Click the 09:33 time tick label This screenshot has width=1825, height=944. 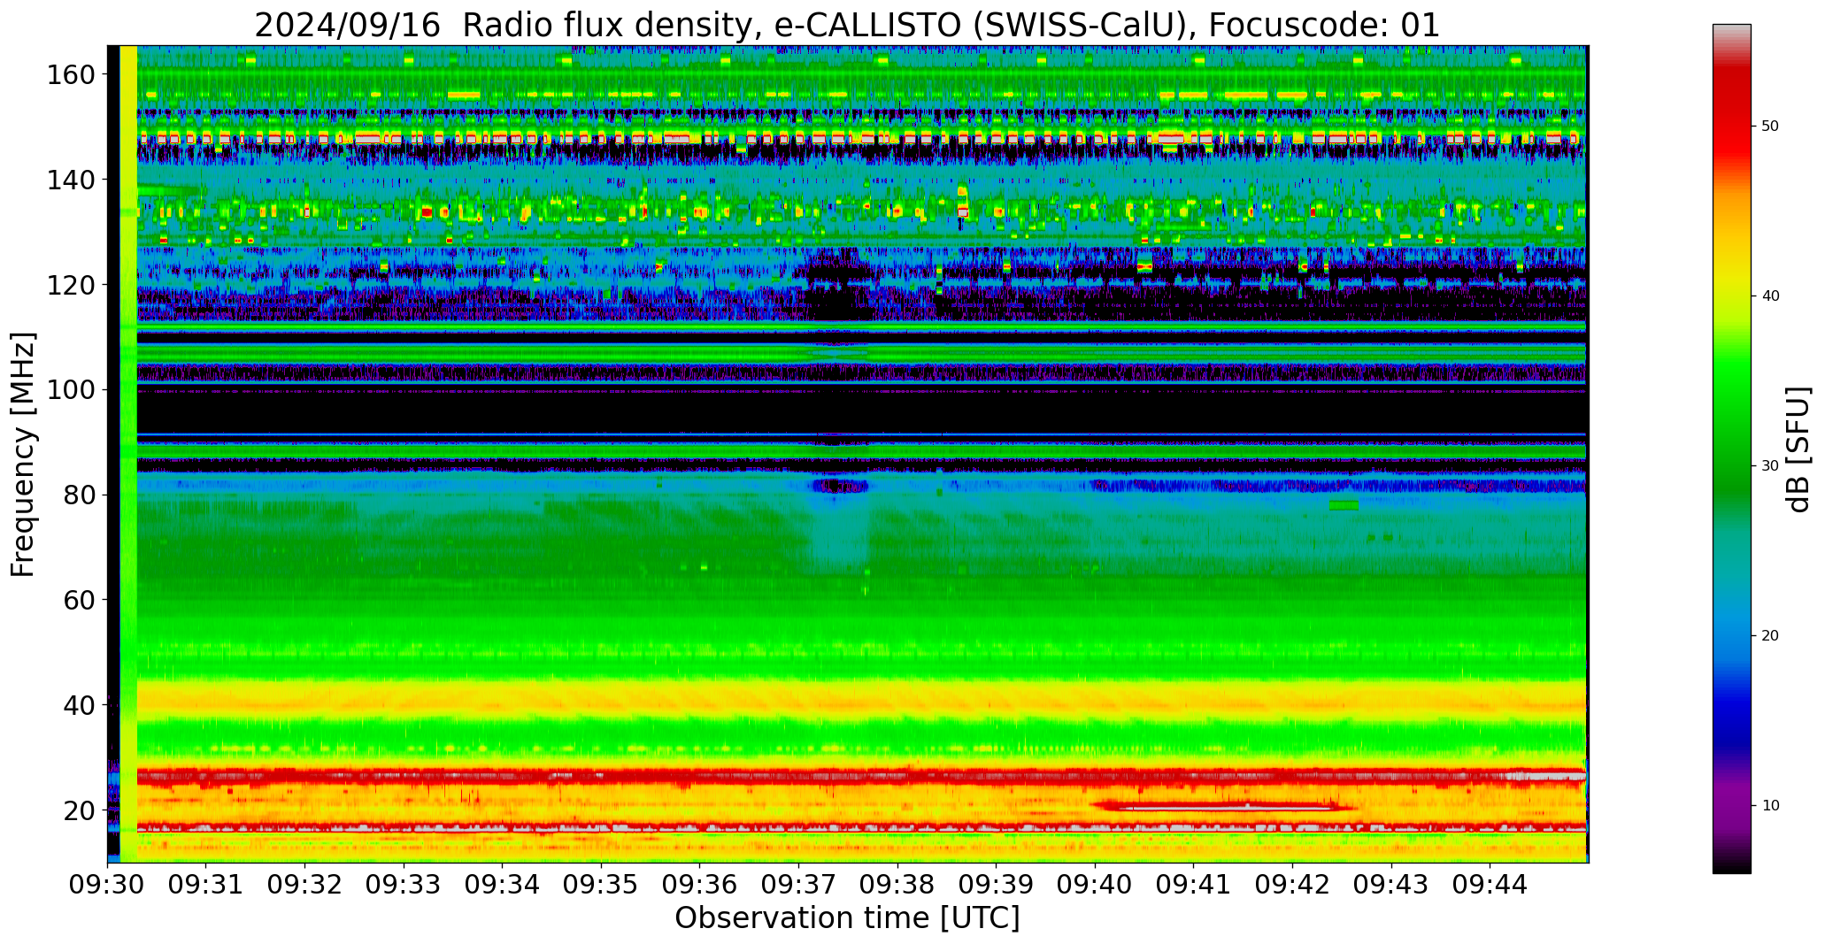coord(404,884)
